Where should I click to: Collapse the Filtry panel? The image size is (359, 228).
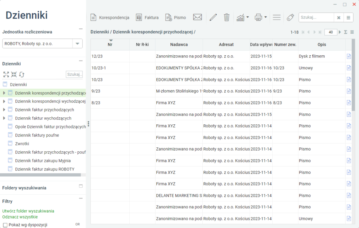81,199
